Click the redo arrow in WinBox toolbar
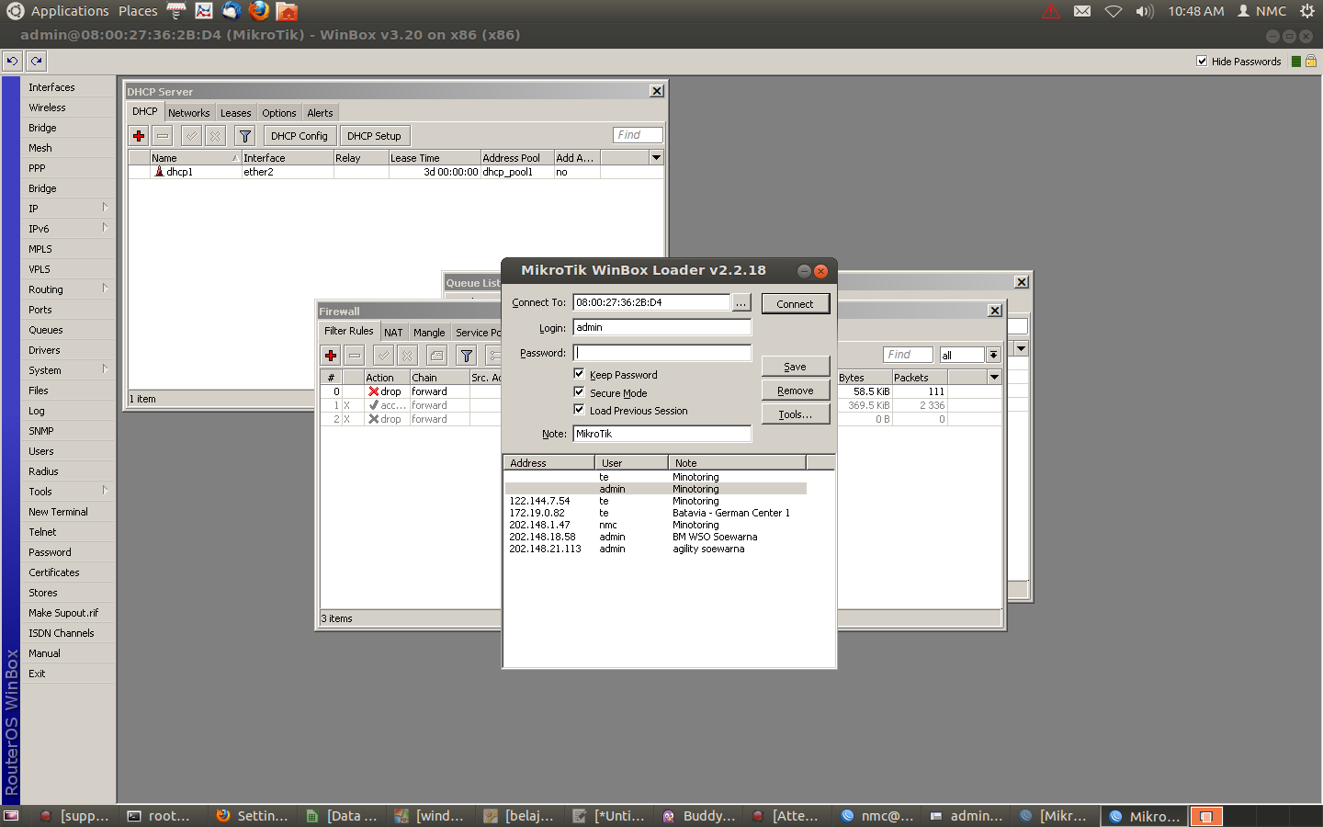The height and width of the screenshot is (827, 1323). click(36, 61)
